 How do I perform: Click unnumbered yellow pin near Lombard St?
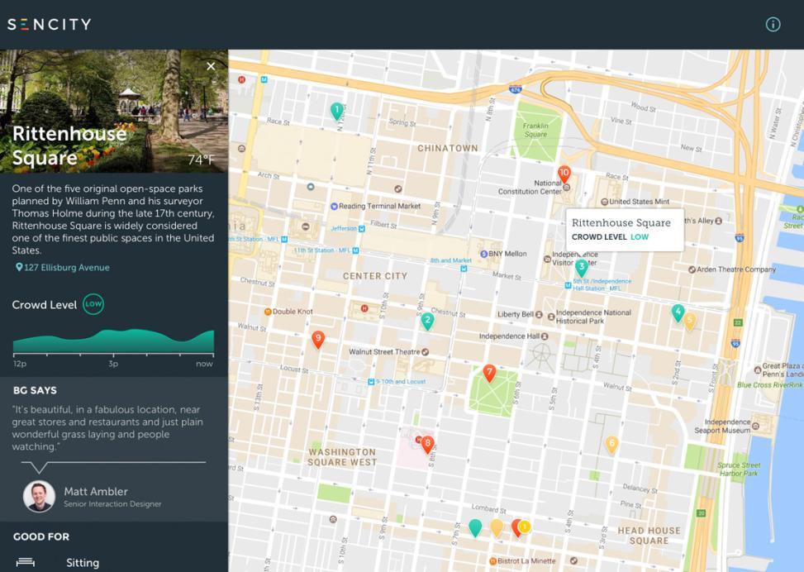point(497,527)
